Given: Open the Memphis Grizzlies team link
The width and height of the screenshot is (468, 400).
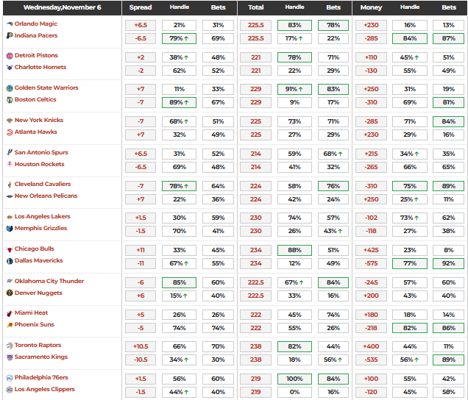Looking at the screenshot, I should point(41,228).
